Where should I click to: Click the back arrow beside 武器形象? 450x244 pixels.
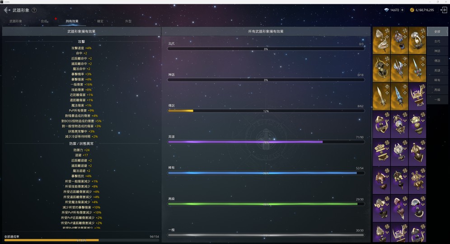point(7,10)
